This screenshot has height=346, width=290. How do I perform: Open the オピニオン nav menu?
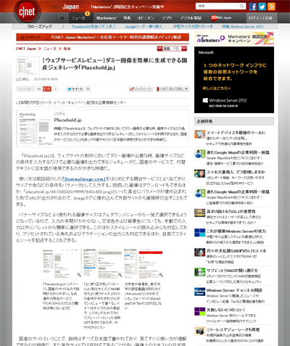[x=146, y=18]
